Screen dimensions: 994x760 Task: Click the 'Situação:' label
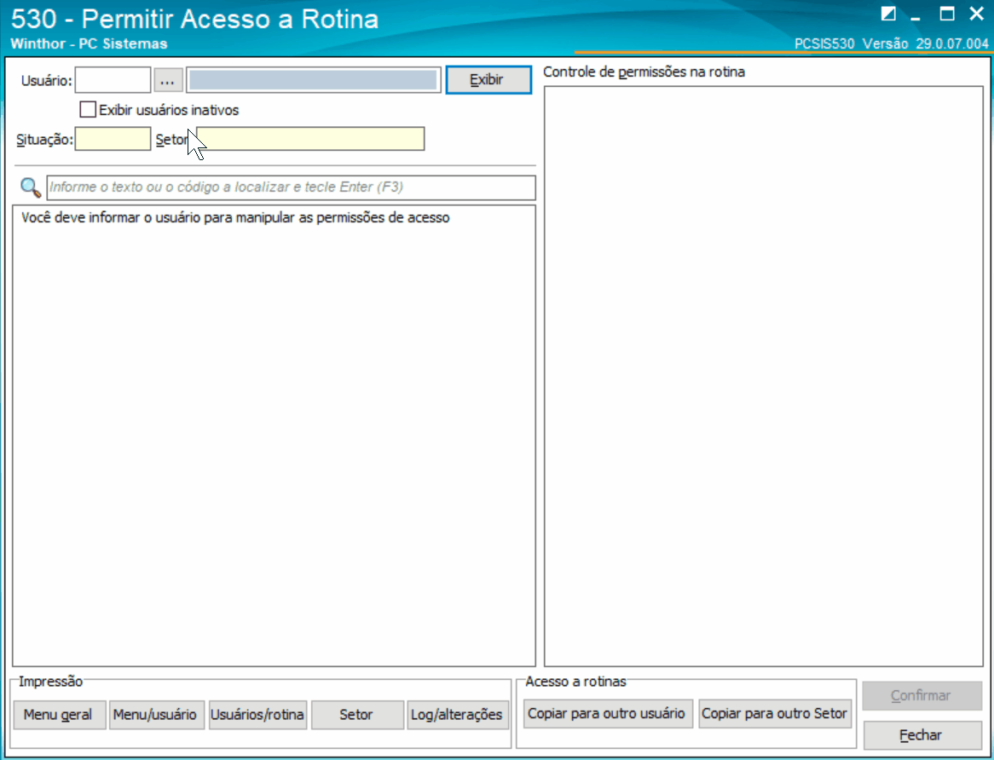point(44,140)
